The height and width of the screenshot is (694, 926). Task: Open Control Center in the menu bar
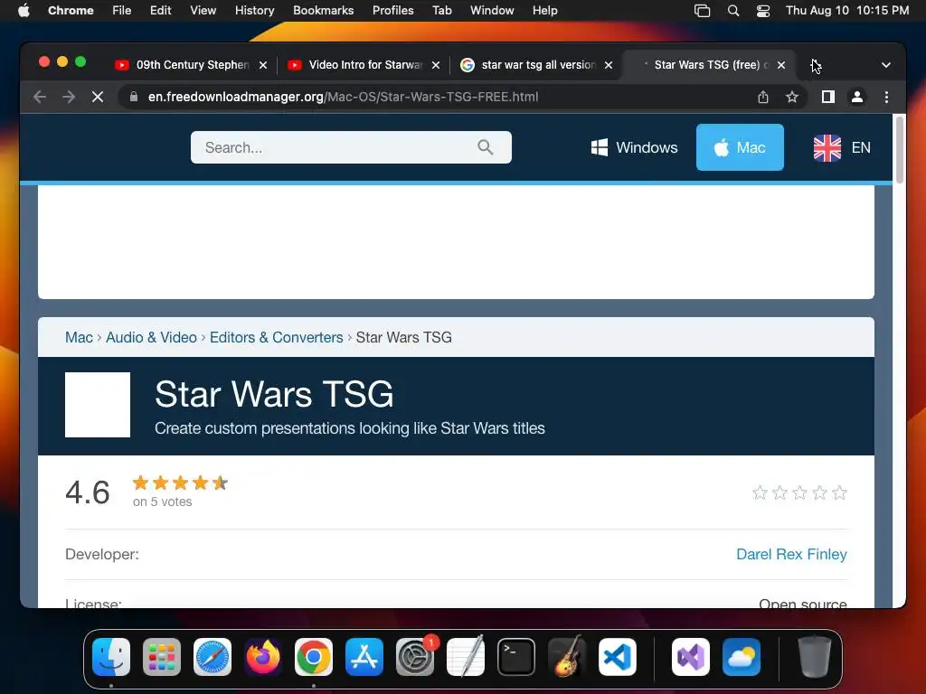tap(763, 11)
